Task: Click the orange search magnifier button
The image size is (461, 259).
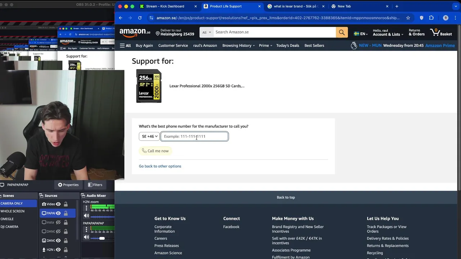Action: pyautogui.click(x=341, y=32)
